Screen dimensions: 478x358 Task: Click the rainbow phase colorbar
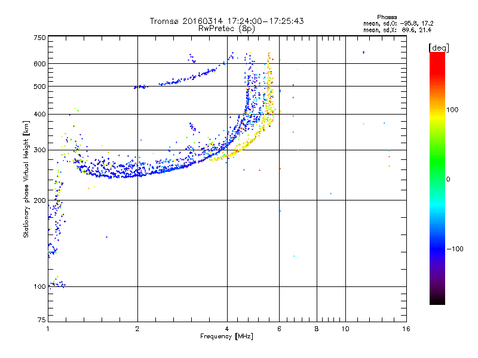pyautogui.click(x=437, y=178)
